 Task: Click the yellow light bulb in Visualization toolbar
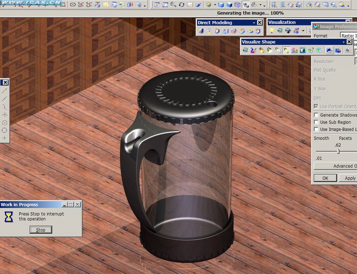(x=271, y=30)
